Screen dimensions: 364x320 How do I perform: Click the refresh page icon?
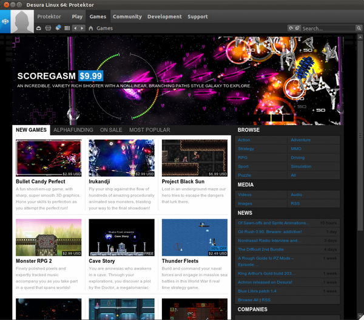(291, 28)
